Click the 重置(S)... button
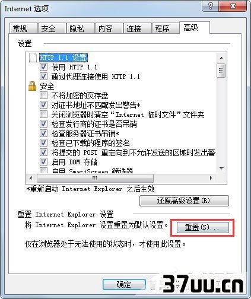The image size is (251, 299). pos(203,227)
